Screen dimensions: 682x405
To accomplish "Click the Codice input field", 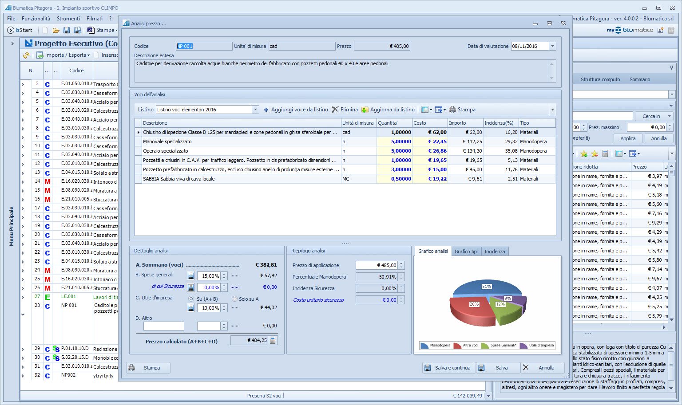I will coord(204,46).
